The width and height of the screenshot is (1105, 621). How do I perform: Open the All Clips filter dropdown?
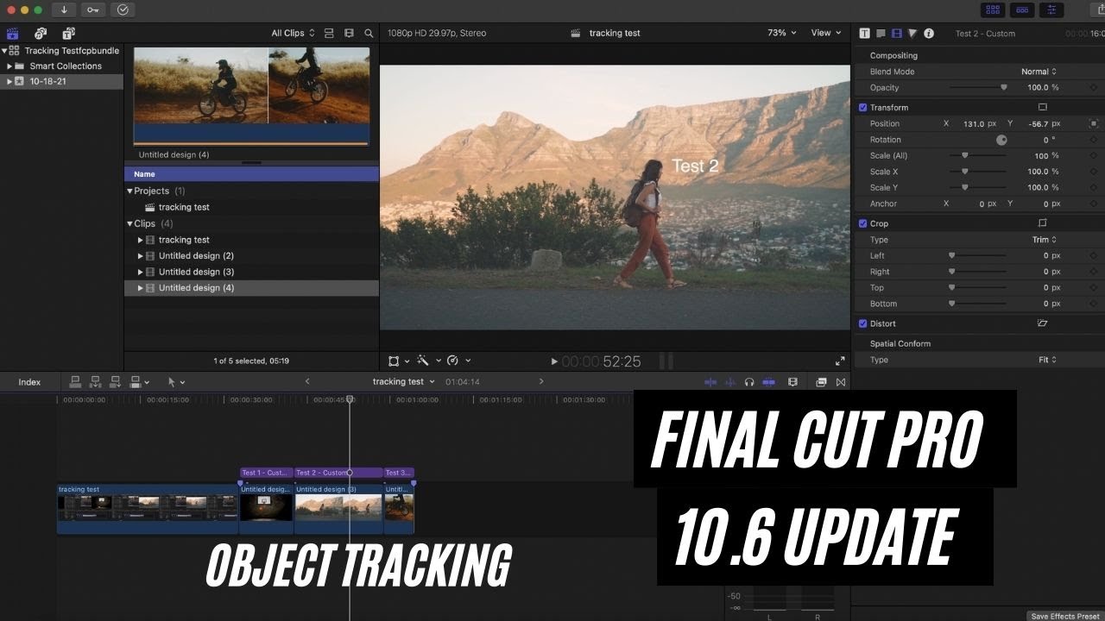click(x=294, y=33)
